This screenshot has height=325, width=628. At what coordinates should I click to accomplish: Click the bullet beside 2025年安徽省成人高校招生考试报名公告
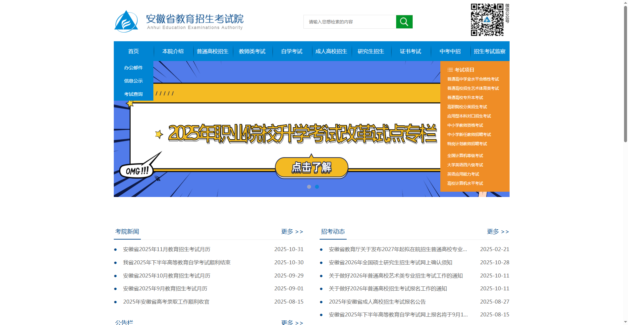322,302
